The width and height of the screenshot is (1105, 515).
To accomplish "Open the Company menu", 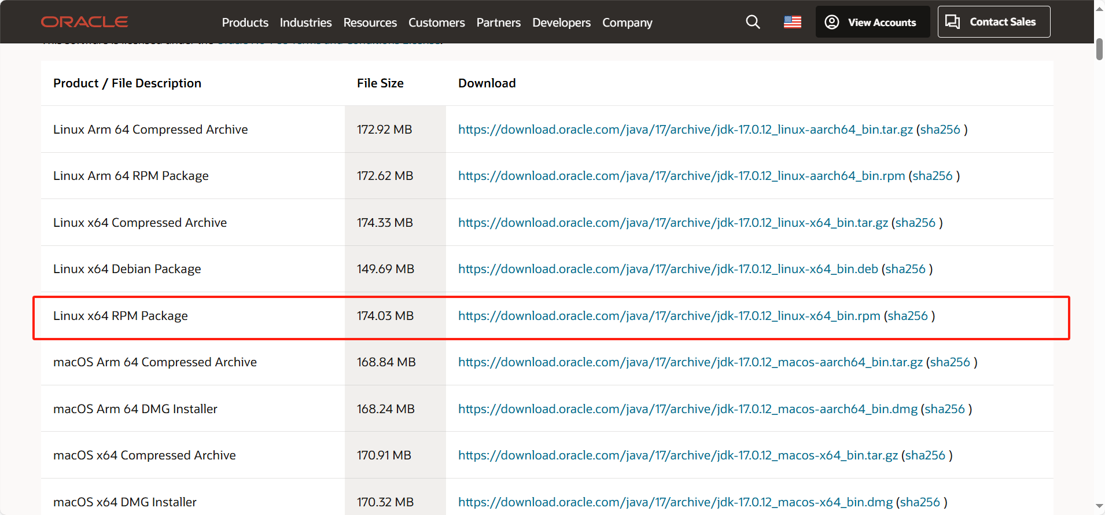I will (x=627, y=23).
